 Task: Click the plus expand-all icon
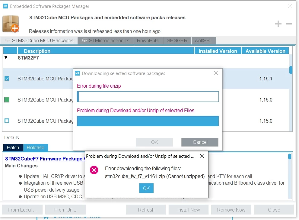coord(278,24)
